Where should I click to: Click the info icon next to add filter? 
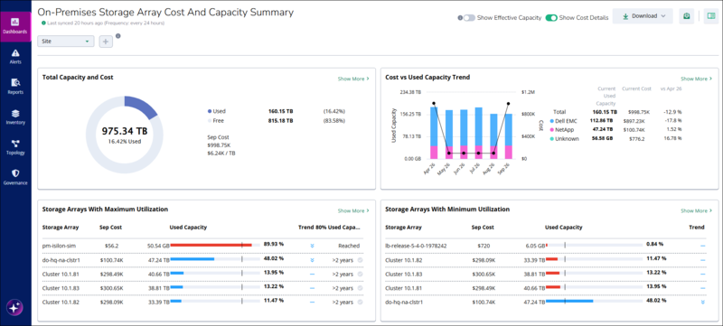pyautogui.click(x=118, y=36)
